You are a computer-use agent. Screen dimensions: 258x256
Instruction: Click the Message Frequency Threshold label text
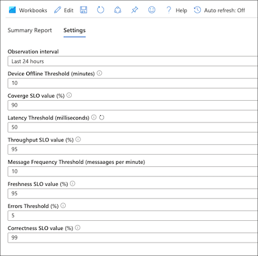tap(76, 162)
